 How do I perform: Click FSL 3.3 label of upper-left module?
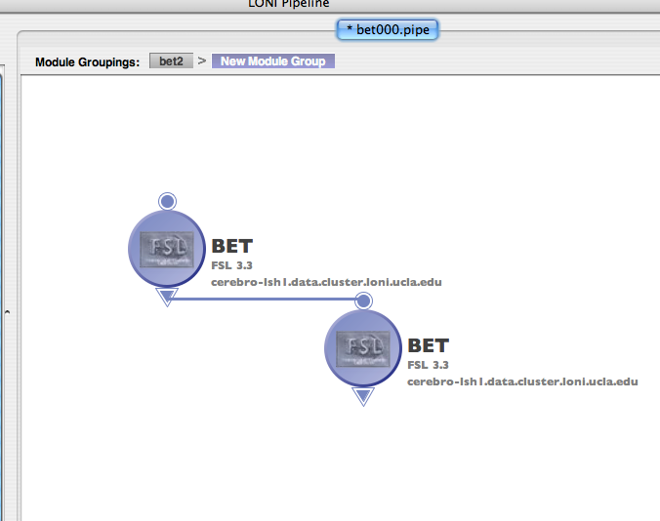pyautogui.click(x=231, y=265)
